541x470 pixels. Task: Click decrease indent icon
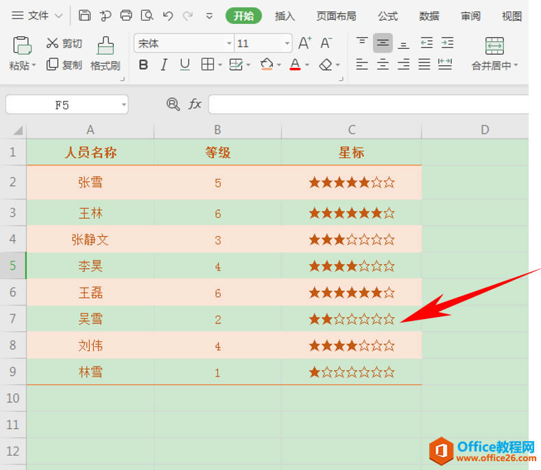pos(426,43)
